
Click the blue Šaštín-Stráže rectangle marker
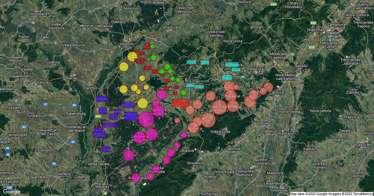click(131, 116)
